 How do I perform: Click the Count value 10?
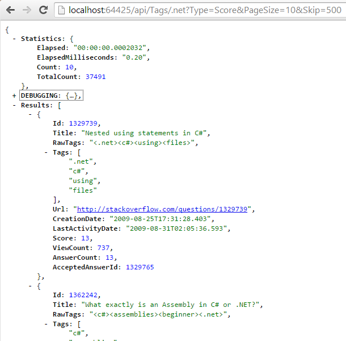click(69, 67)
